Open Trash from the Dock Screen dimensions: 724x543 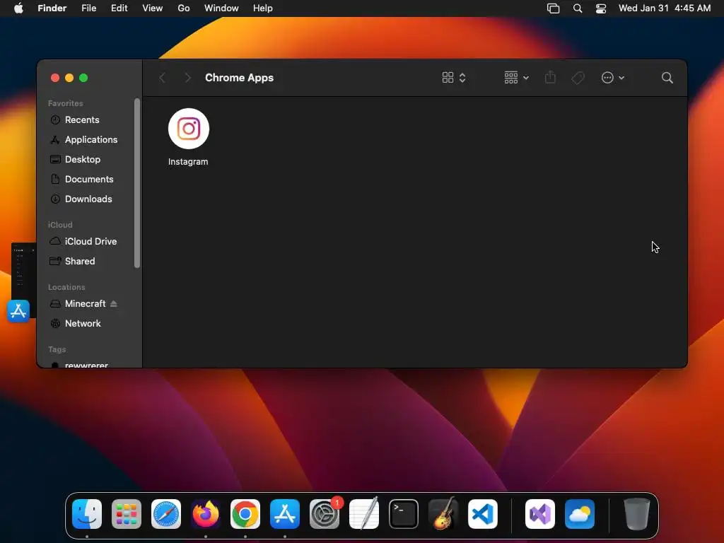[x=637, y=514]
